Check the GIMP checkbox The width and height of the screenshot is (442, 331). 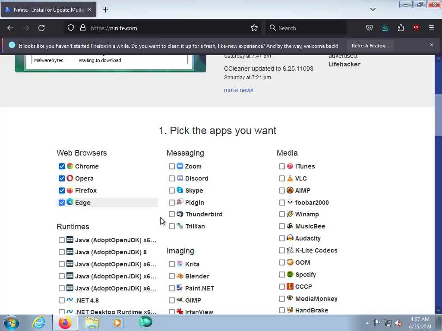[172, 300]
